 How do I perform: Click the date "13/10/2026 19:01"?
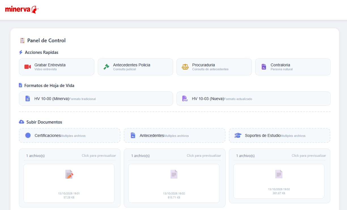(x=69, y=193)
